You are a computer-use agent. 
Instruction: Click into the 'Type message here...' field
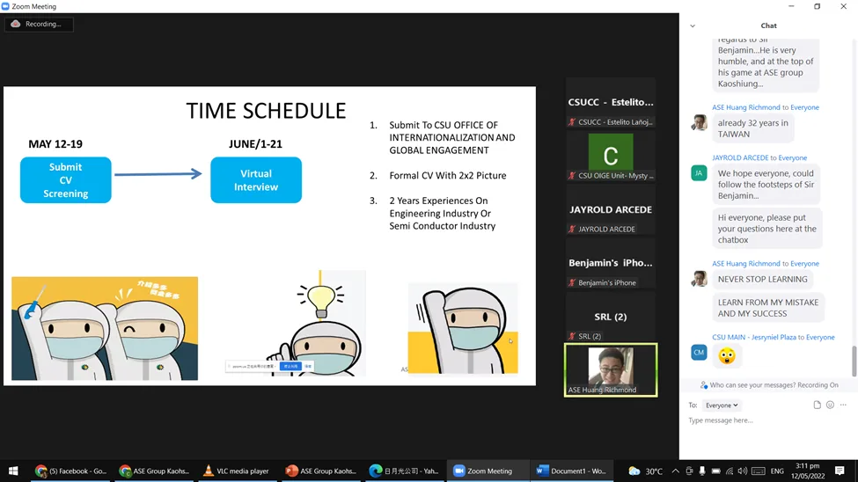tap(766, 420)
